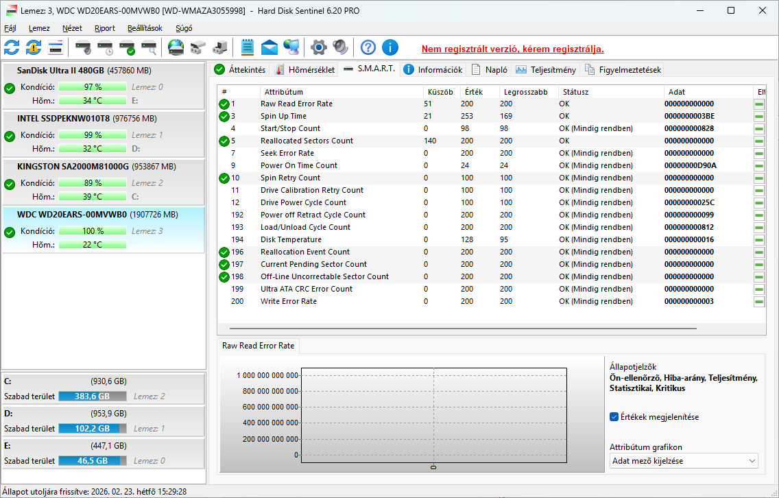Click the D: drive free space bar

tap(93, 429)
